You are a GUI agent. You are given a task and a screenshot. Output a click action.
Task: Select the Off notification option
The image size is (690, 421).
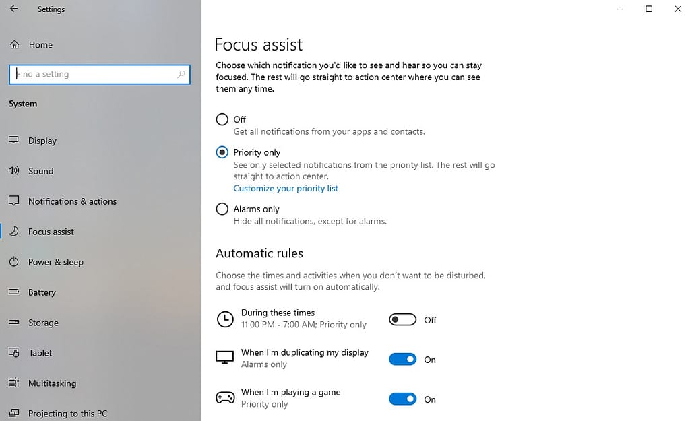coord(222,119)
